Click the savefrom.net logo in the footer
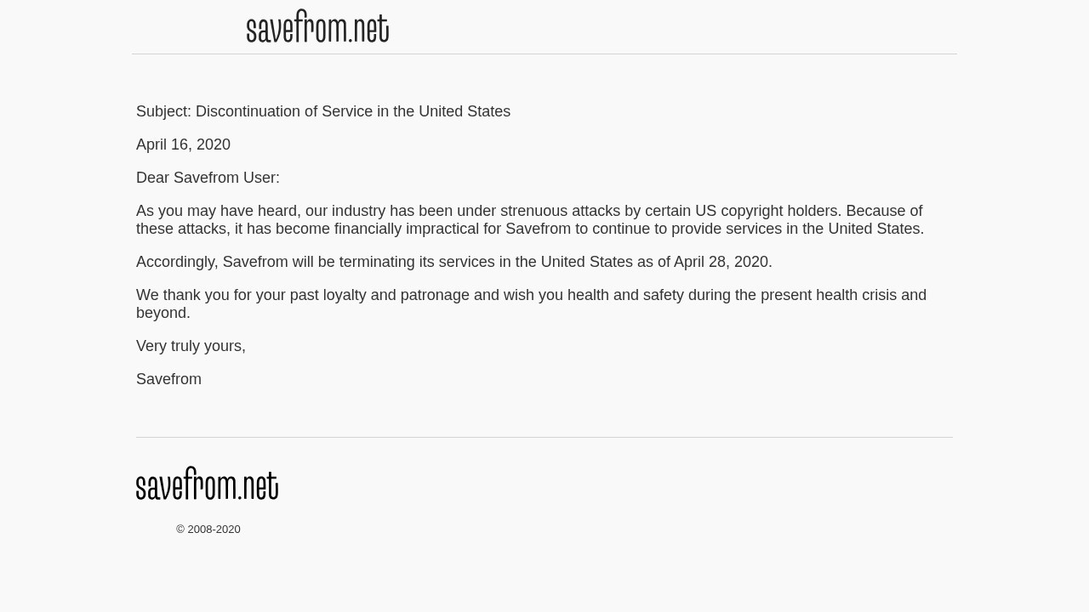 coord(207,484)
